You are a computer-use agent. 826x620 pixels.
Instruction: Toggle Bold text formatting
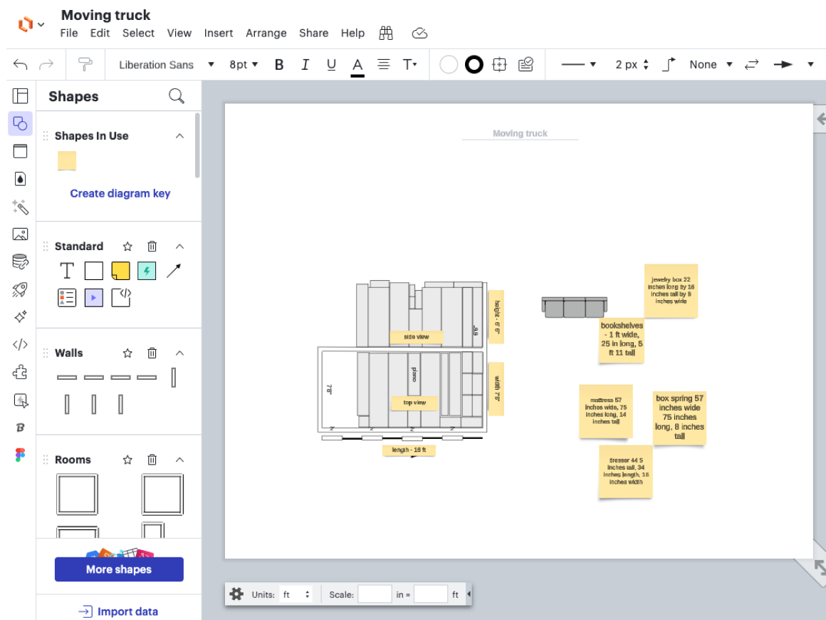279,65
